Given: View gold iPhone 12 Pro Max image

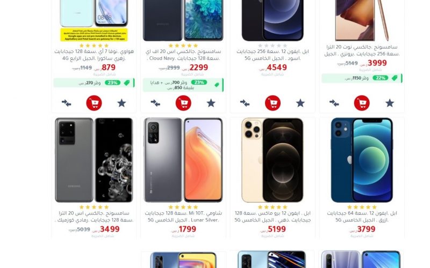Looking at the screenshot, I should (273, 160).
